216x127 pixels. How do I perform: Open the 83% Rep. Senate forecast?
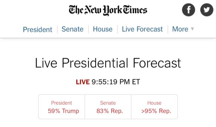point(109,111)
